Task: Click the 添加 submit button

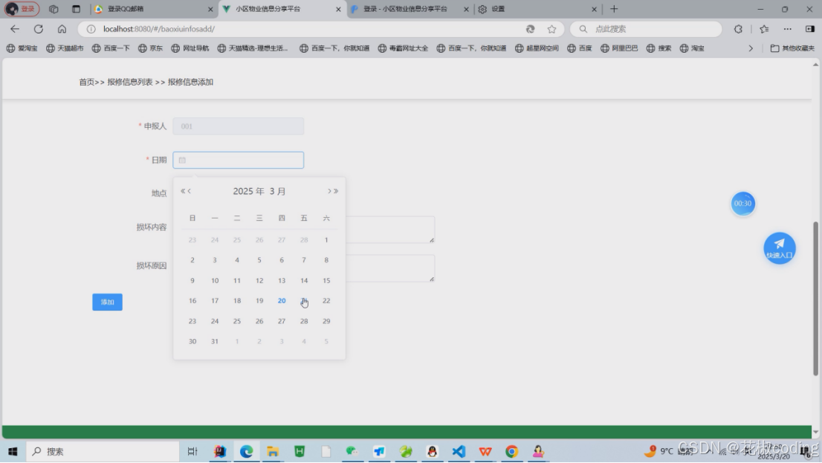Action: pyautogui.click(x=108, y=302)
